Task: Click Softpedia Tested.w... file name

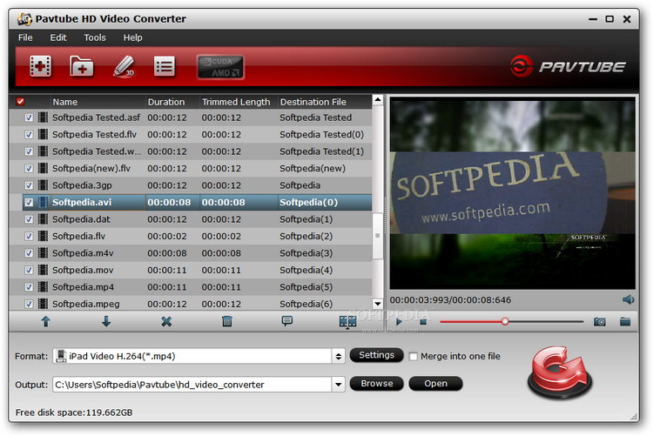Action: pos(97,151)
